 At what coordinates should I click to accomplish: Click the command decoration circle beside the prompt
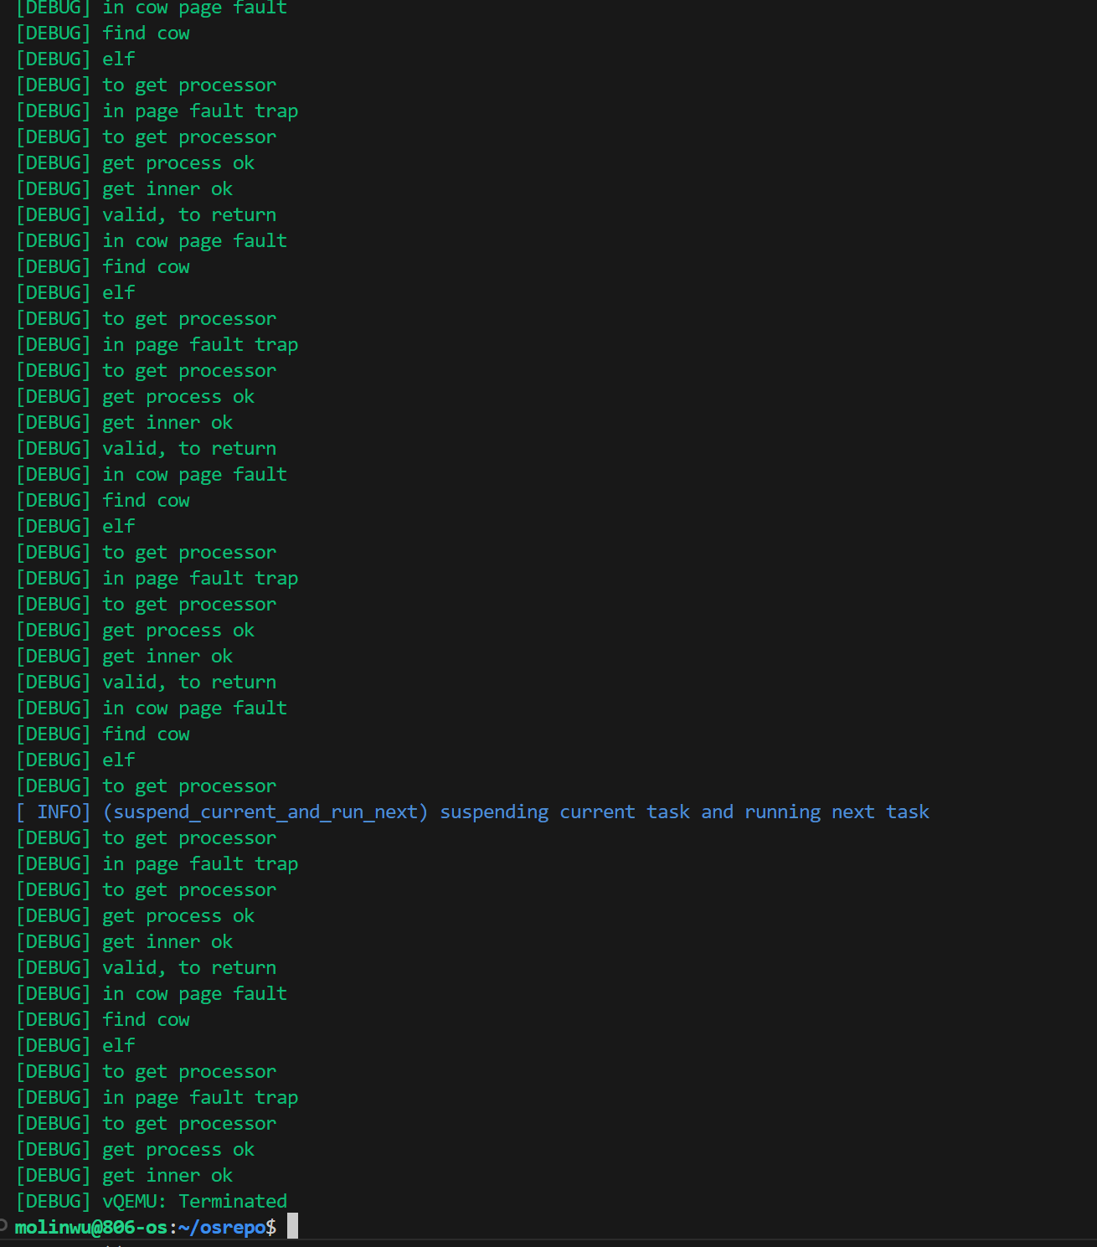pyautogui.click(x=3, y=1225)
